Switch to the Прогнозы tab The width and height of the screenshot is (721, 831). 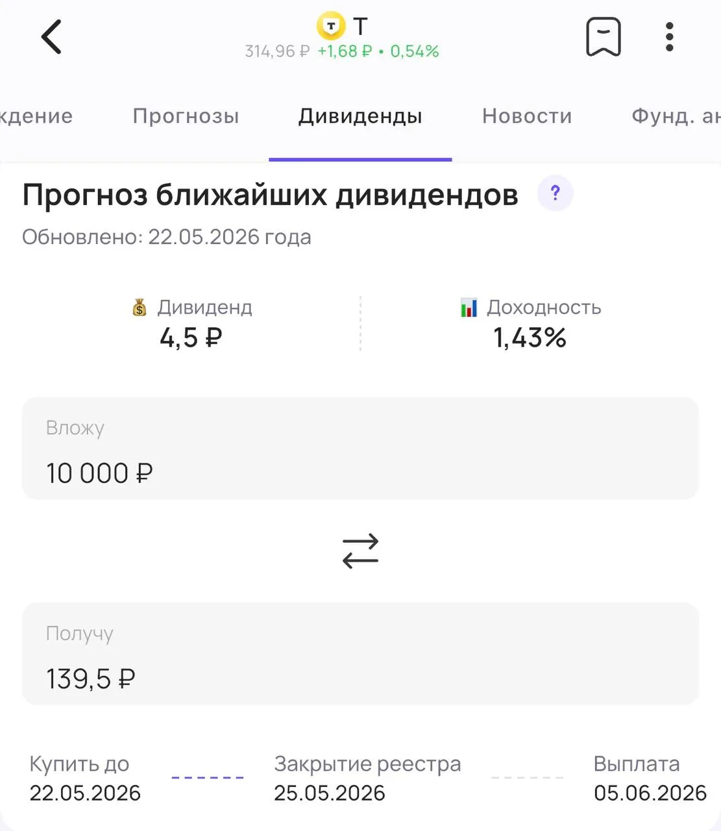pyautogui.click(x=186, y=116)
